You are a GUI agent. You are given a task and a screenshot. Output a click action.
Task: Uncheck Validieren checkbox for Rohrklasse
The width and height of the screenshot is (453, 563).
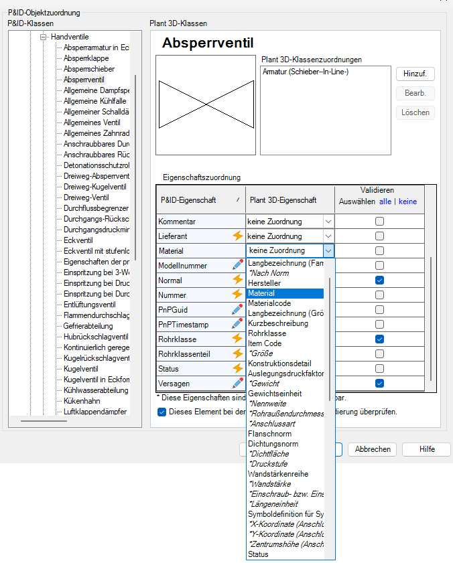point(379,339)
